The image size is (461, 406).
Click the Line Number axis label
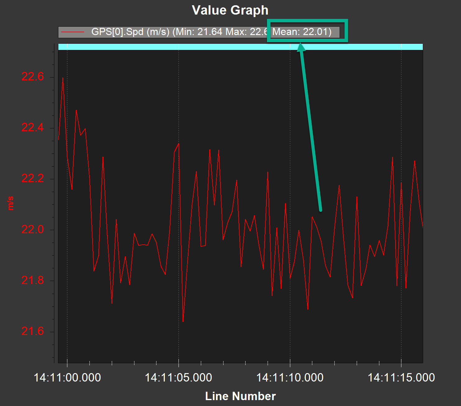[241, 396]
